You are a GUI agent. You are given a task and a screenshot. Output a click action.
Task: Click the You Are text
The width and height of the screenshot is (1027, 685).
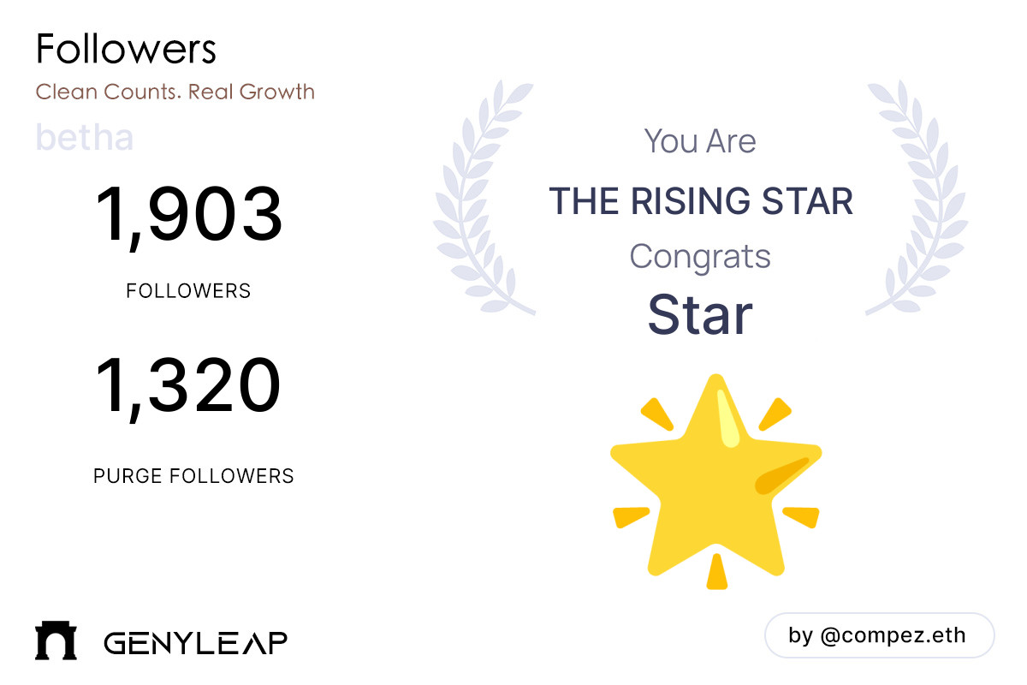point(700,140)
